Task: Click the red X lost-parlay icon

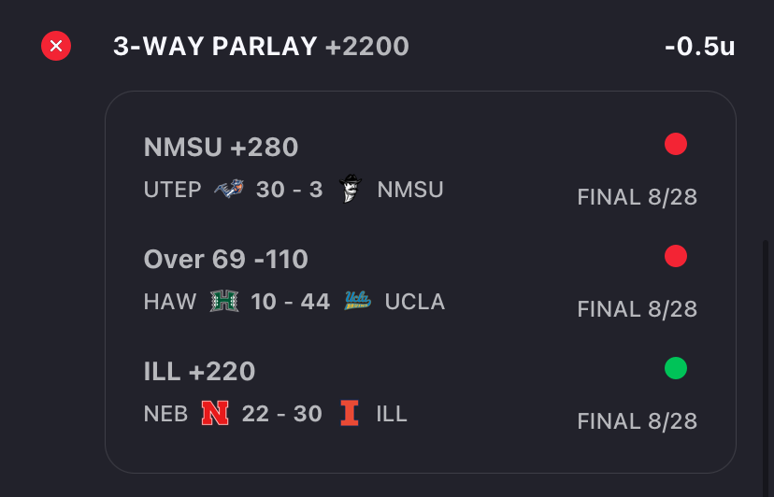Action: [56, 46]
